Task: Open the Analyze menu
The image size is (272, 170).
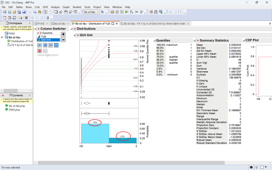Action: [55, 7]
